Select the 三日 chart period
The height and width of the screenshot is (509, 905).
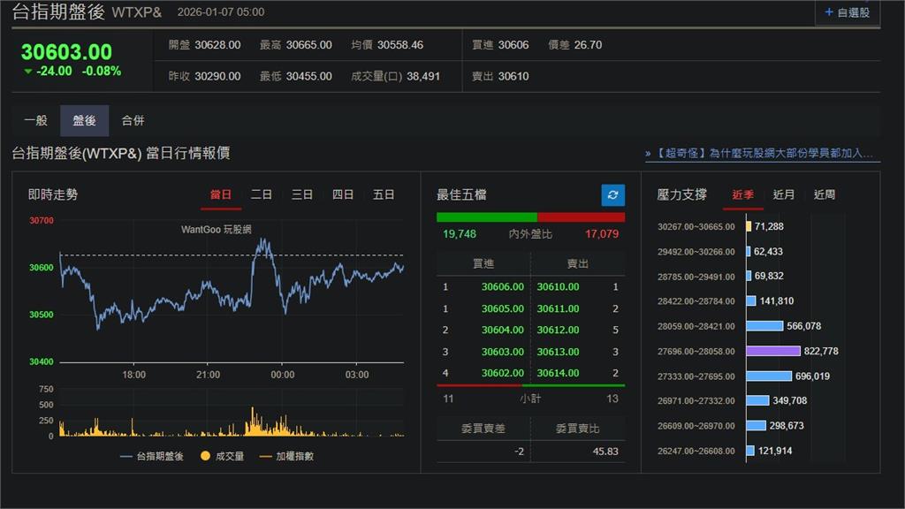[x=301, y=194]
